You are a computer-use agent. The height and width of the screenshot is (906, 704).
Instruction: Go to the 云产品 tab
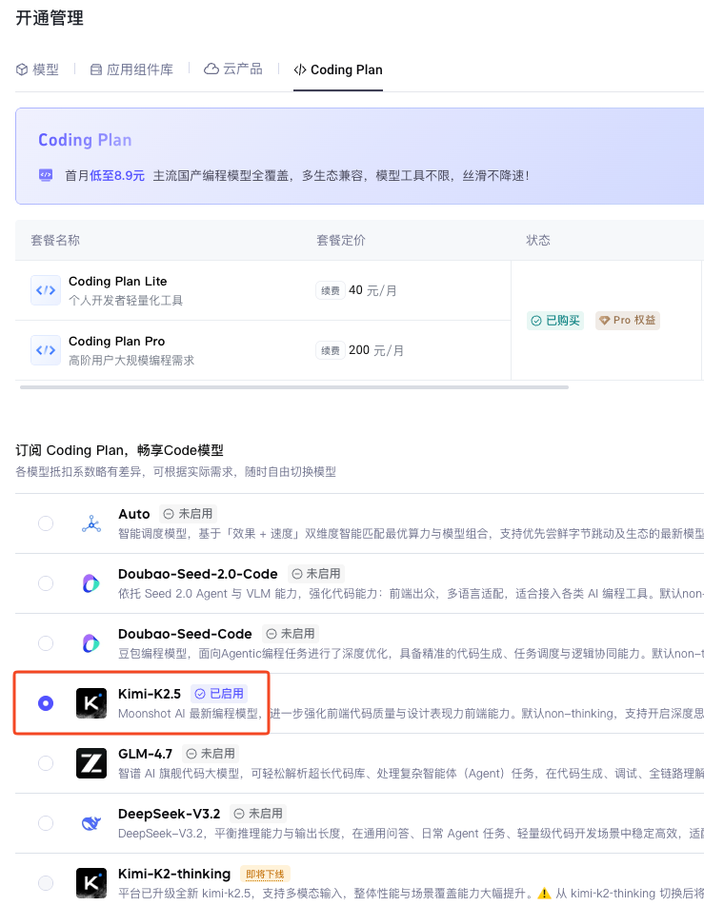(x=233, y=69)
